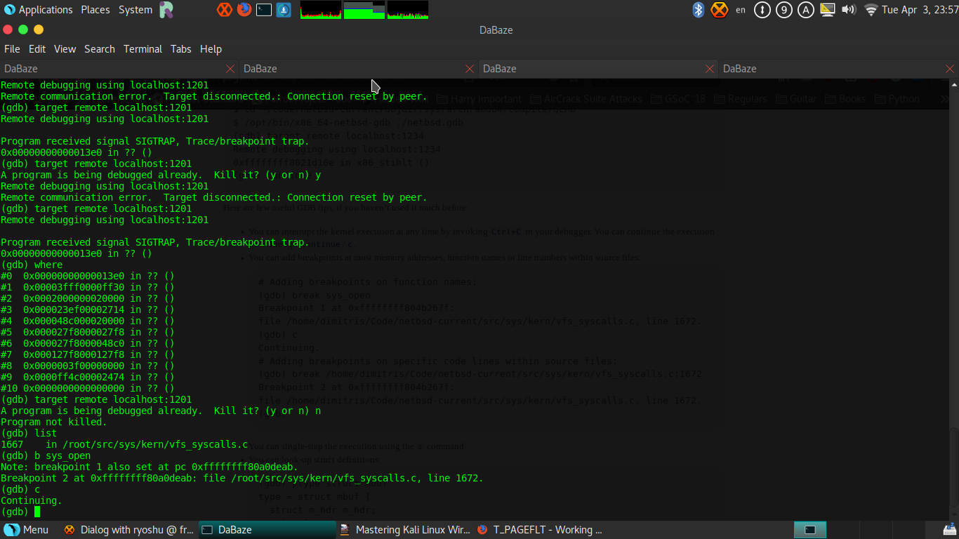959x539 pixels.
Task: Click the '#0 0x00000000000013e0 in ?? ()' frame line
Action: click(88, 276)
